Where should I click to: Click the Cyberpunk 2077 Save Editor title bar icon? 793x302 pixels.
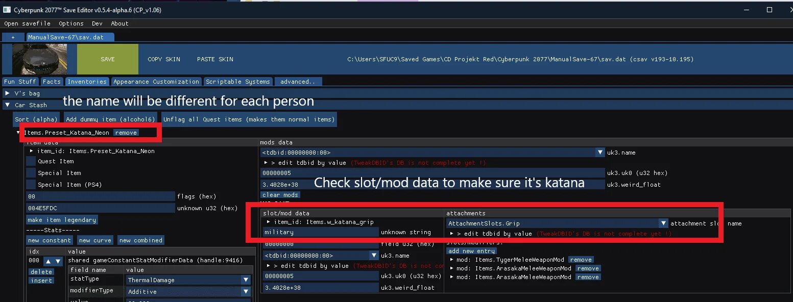pyautogui.click(x=6, y=10)
